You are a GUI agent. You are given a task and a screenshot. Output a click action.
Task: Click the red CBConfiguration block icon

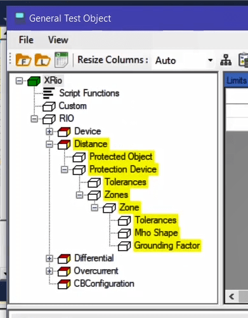click(x=64, y=284)
